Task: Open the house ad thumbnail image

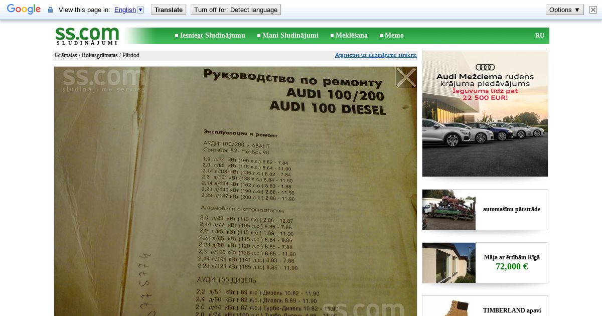Action: (449, 263)
